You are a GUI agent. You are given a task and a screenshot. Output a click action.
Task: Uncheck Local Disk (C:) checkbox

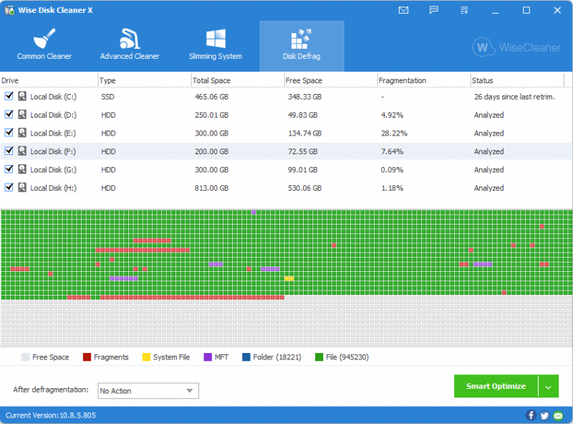pyautogui.click(x=9, y=96)
